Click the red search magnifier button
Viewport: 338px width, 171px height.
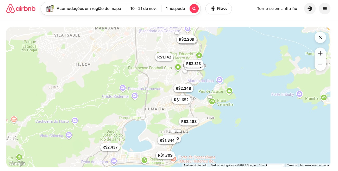click(x=194, y=9)
